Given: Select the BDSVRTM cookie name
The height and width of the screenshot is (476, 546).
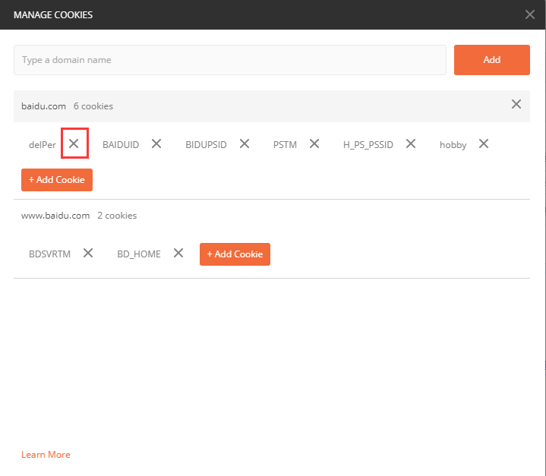Looking at the screenshot, I should (50, 254).
